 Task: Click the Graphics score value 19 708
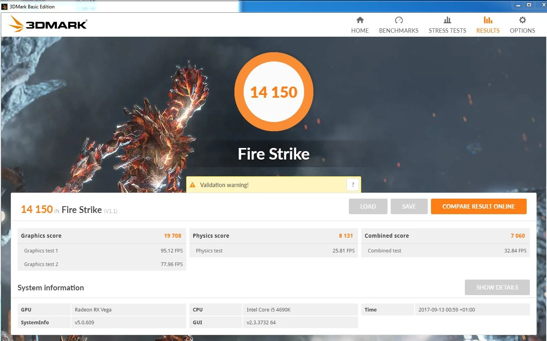(173, 236)
